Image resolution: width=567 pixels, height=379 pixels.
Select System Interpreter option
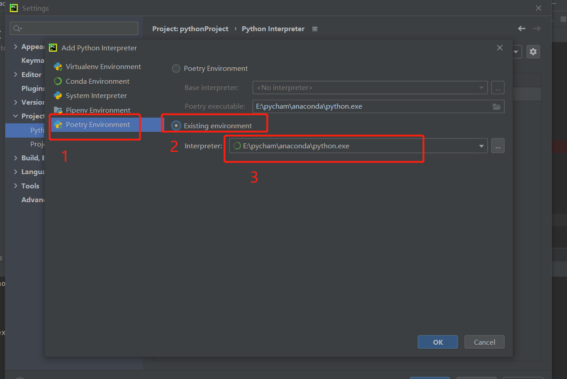97,96
